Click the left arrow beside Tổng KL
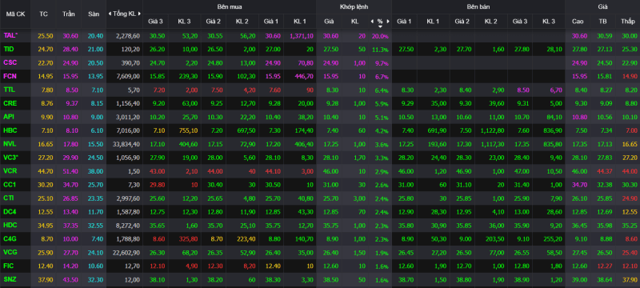Screen dimensions: 640x288 (110, 14)
